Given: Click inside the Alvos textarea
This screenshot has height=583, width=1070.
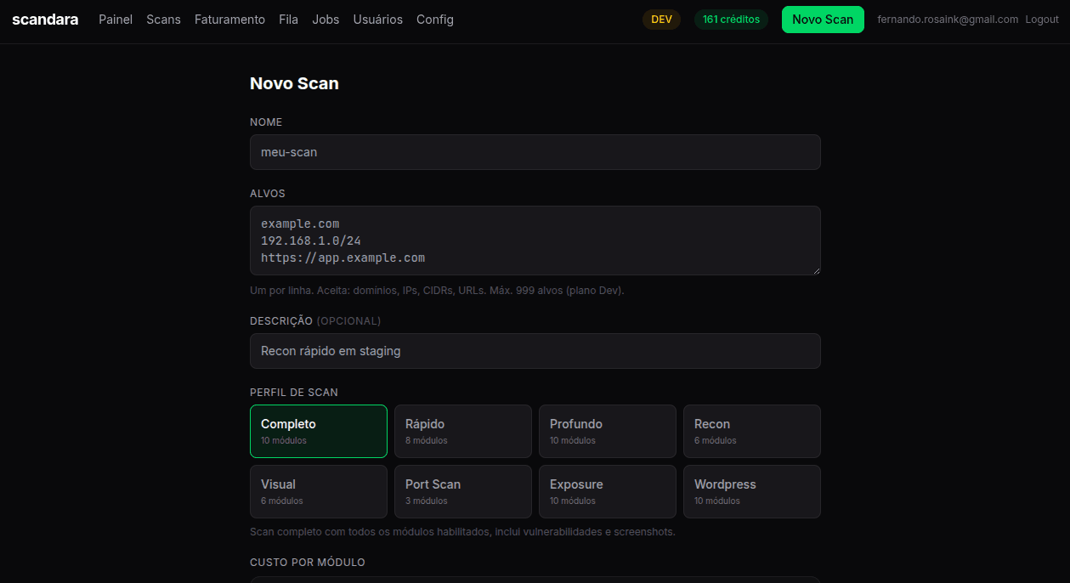Looking at the screenshot, I should pos(535,240).
